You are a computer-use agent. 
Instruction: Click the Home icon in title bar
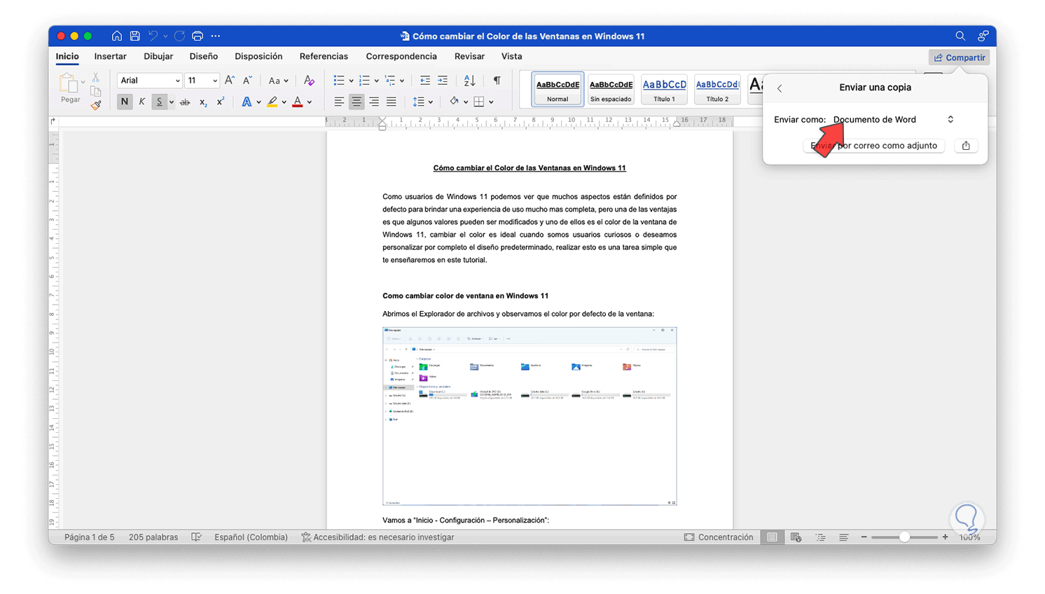pyautogui.click(x=117, y=36)
